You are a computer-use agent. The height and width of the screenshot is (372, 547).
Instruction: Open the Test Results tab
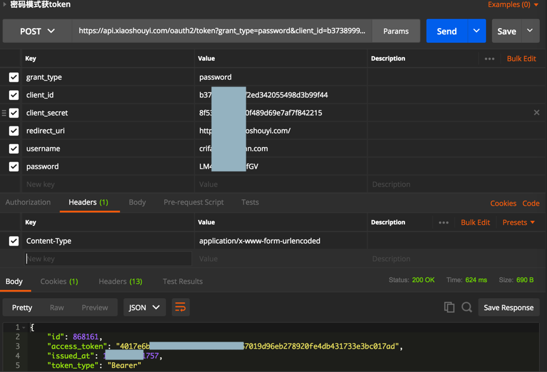point(183,281)
